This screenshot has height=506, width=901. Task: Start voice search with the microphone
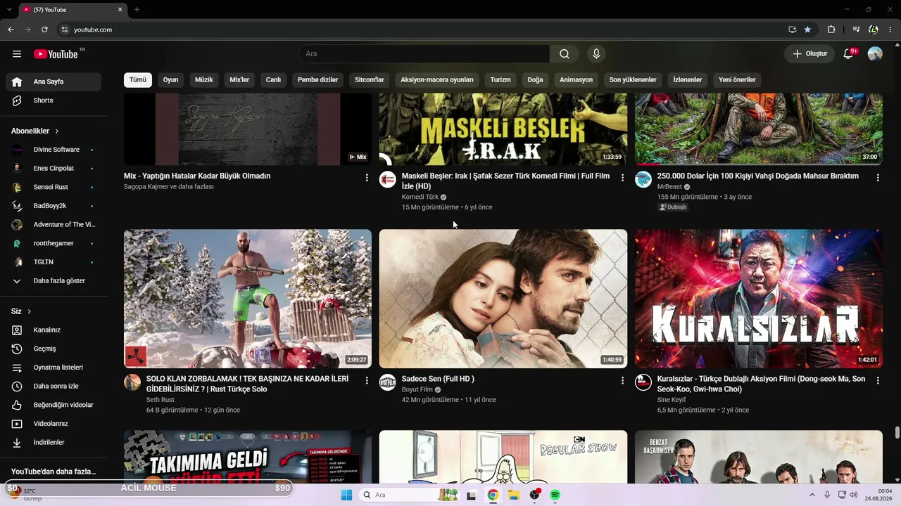pos(596,54)
